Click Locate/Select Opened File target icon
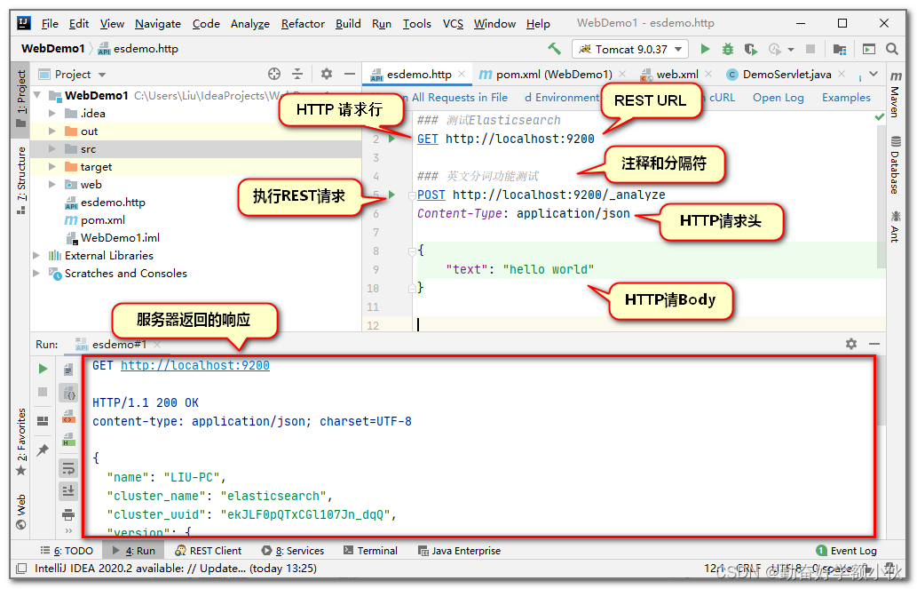 pos(274,74)
